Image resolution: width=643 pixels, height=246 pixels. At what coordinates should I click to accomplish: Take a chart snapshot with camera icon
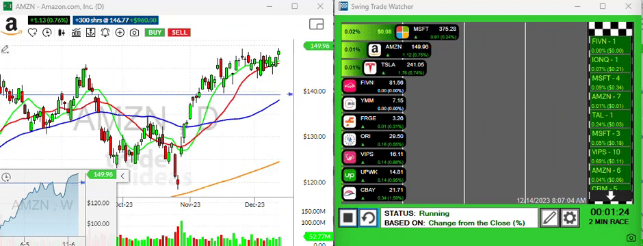tap(134, 33)
